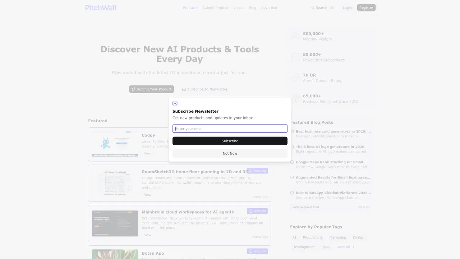The image size is (460, 259).
Task: Click the Subscribe to Newsletter link
Action: pyautogui.click(x=204, y=89)
